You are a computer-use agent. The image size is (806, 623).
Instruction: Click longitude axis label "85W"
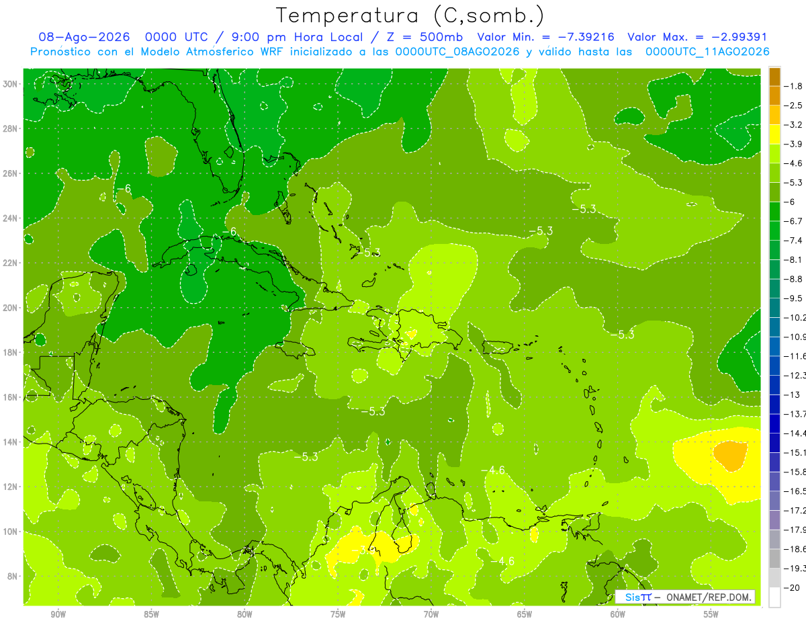pyautogui.click(x=151, y=614)
